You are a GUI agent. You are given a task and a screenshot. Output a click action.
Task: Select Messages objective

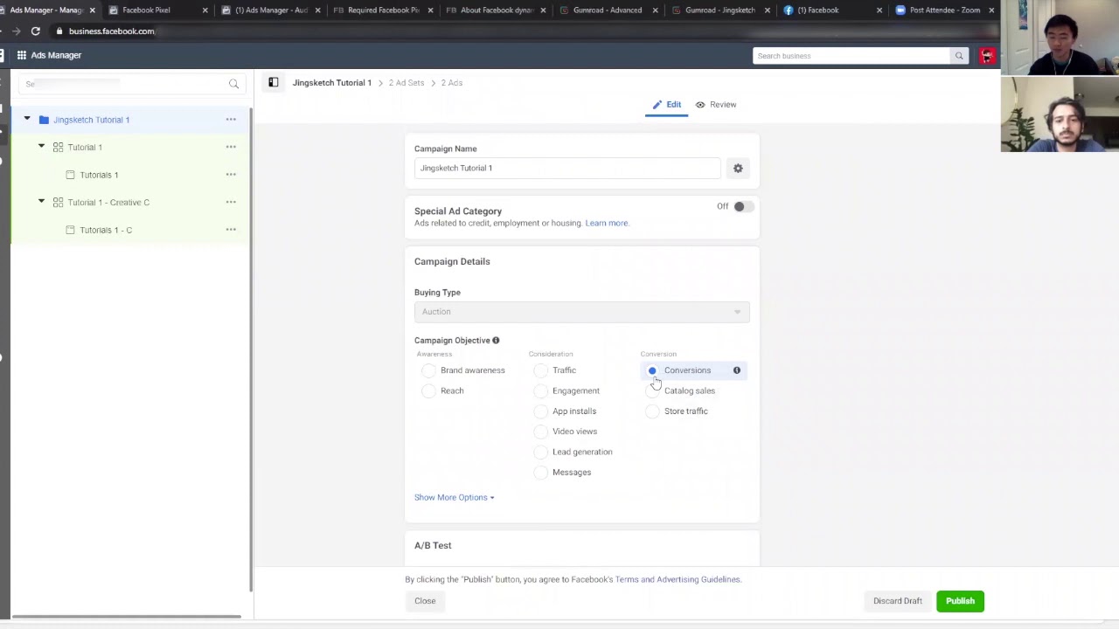tap(540, 473)
